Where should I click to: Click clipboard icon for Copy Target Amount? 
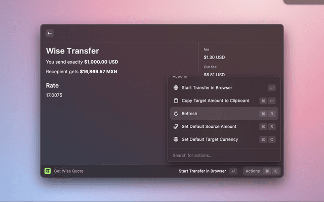[x=176, y=100]
